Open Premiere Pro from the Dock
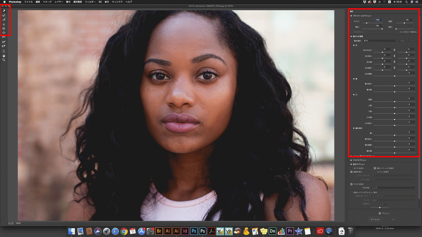The width and height of the screenshot is (422, 237). tap(290, 231)
